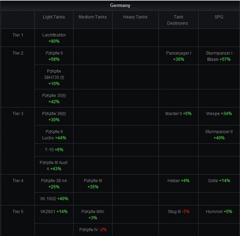240x236 pixels.
Task: Click the VK 1602 +40% cell
Action: (x=54, y=199)
